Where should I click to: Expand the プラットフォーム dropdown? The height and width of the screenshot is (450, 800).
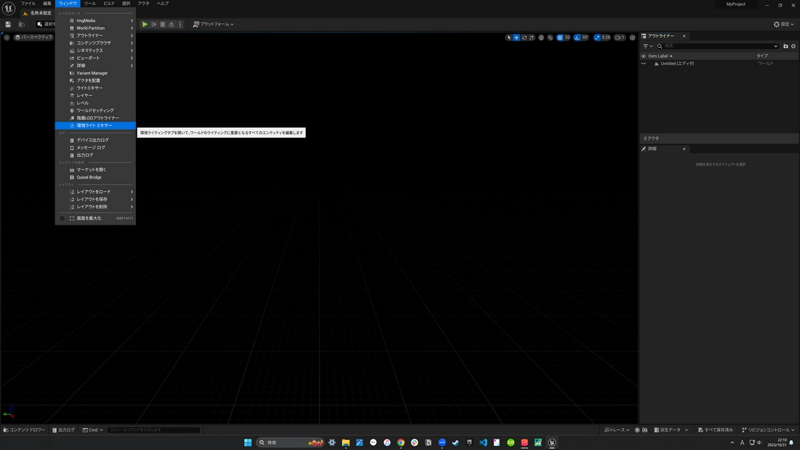(x=213, y=24)
